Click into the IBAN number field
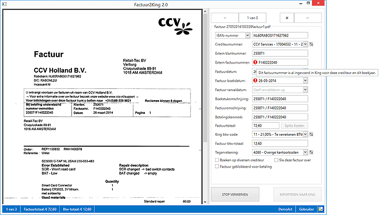379x215 pixels. (280, 35)
